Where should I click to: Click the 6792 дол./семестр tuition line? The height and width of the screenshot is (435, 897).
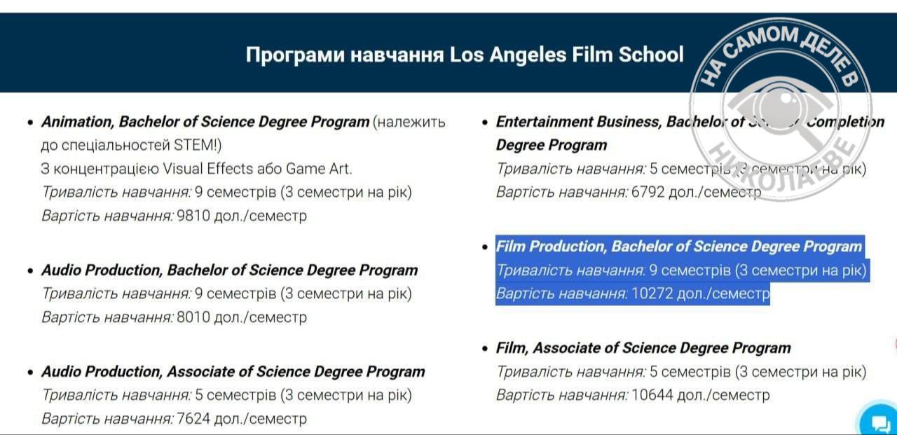point(628,192)
